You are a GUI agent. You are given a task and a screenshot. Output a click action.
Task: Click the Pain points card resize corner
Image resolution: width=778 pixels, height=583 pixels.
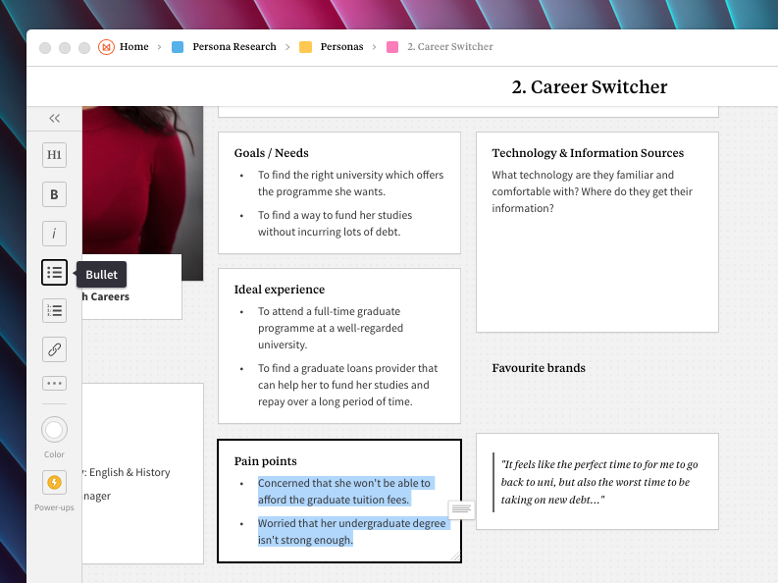point(455,556)
